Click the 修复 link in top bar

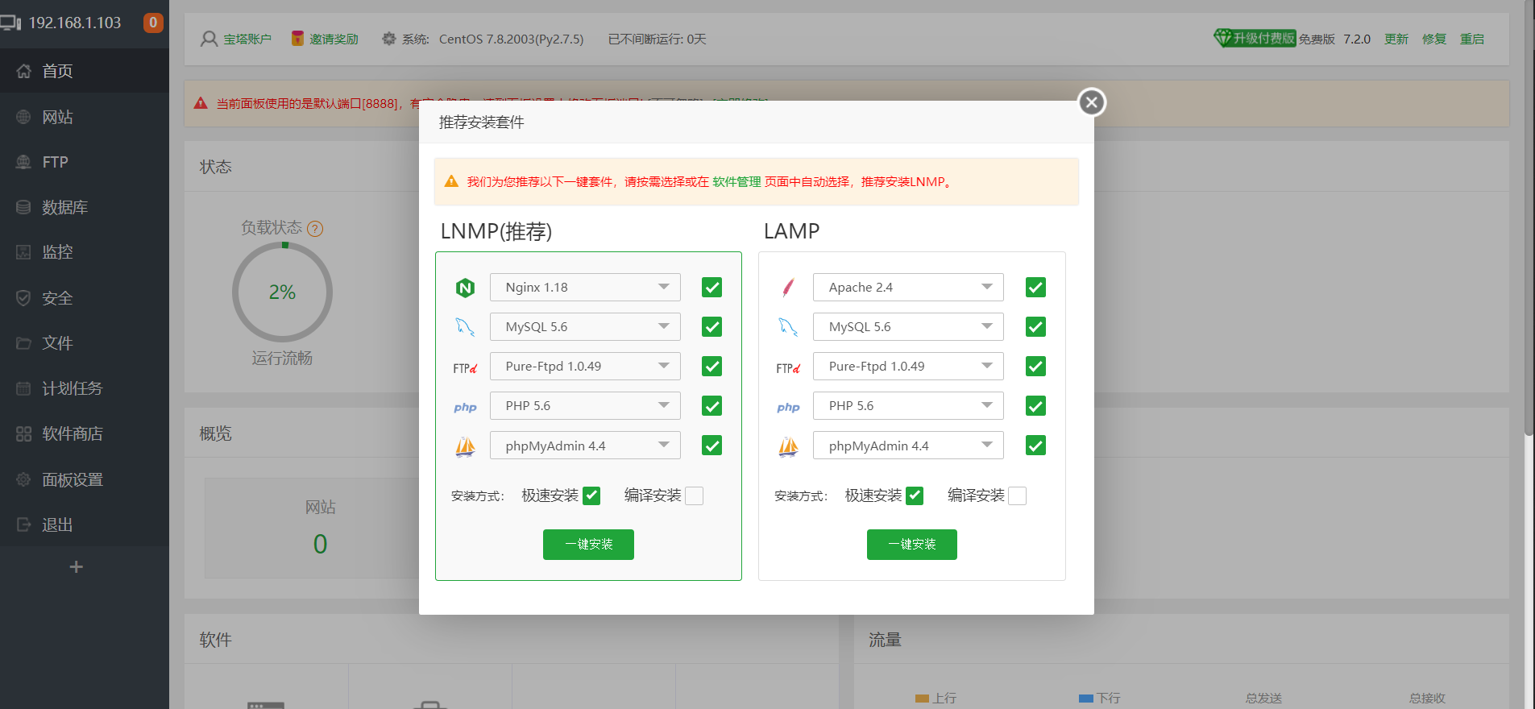(x=1434, y=39)
